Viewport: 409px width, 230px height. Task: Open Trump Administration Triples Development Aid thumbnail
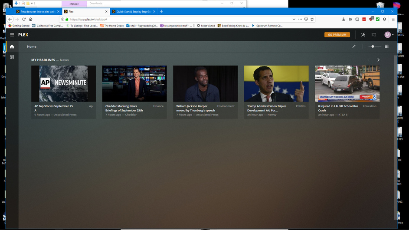(276, 84)
